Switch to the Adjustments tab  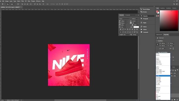click(159, 35)
